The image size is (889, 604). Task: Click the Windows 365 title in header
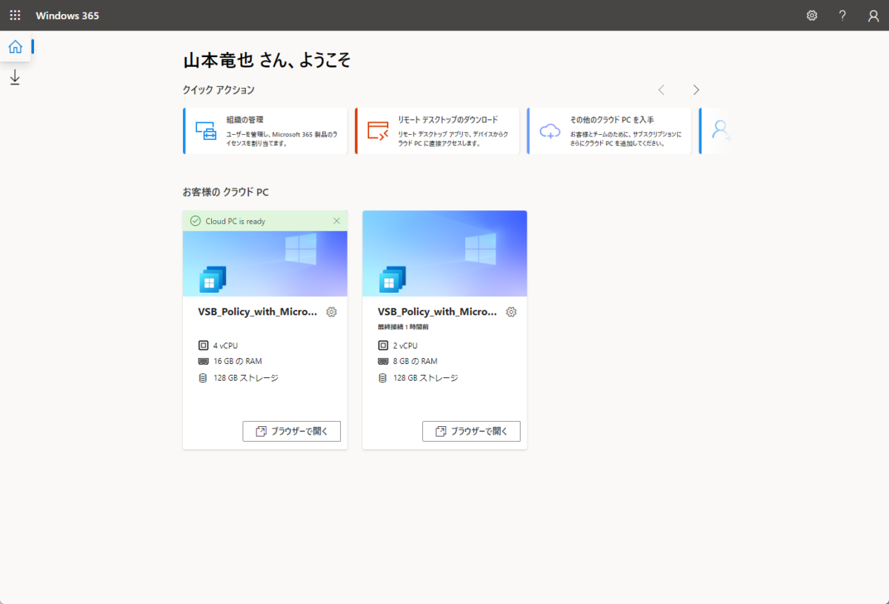(67, 16)
